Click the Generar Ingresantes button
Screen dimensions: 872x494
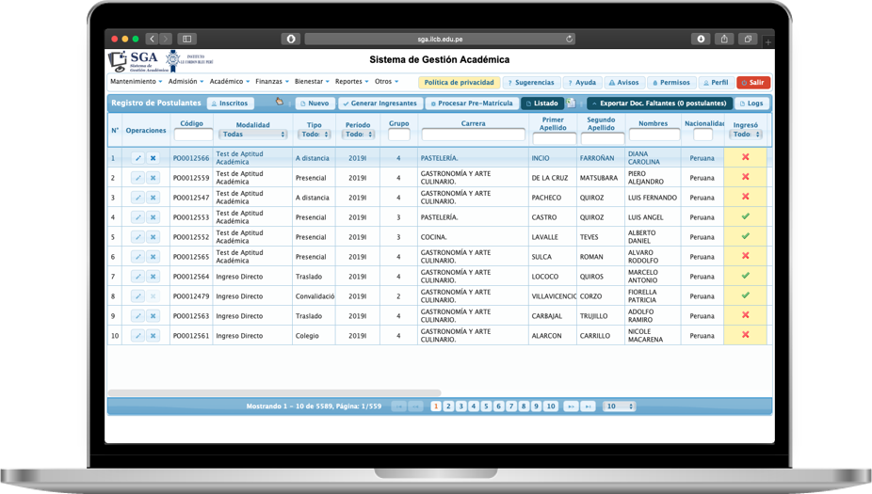pyautogui.click(x=379, y=104)
